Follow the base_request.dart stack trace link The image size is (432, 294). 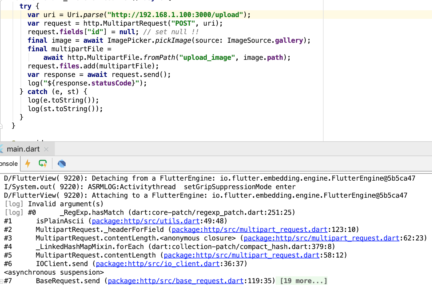[x=175, y=281]
